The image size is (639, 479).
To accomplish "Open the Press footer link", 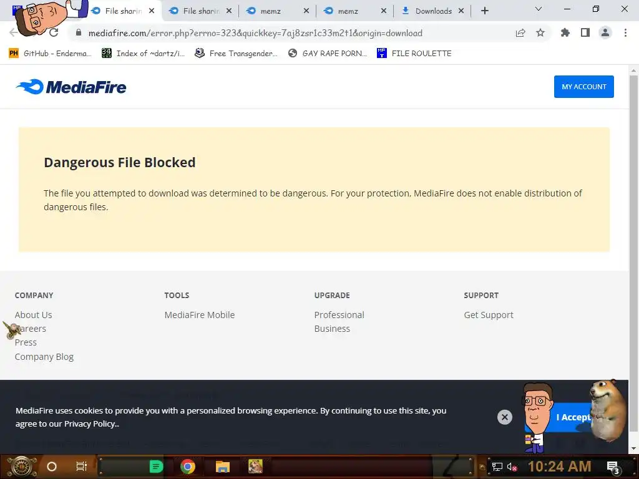I will point(26,342).
